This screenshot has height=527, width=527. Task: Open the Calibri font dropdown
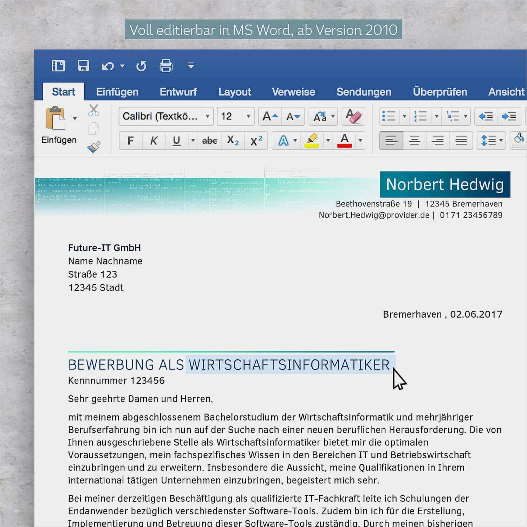[x=208, y=116]
